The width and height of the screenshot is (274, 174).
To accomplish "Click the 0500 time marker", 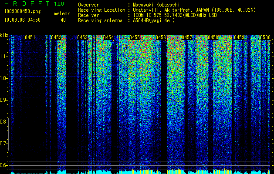I will tap(265, 37).
